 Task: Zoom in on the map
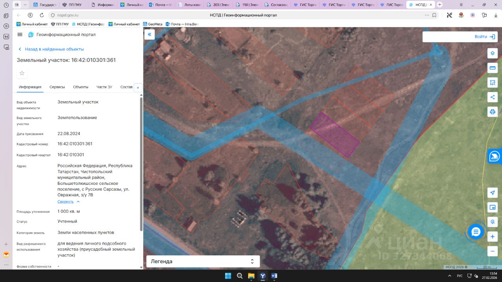(x=493, y=237)
